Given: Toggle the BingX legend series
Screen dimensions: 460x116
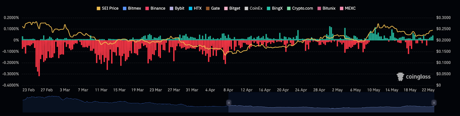Looking at the screenshot, I should click(x=275, y=8).
